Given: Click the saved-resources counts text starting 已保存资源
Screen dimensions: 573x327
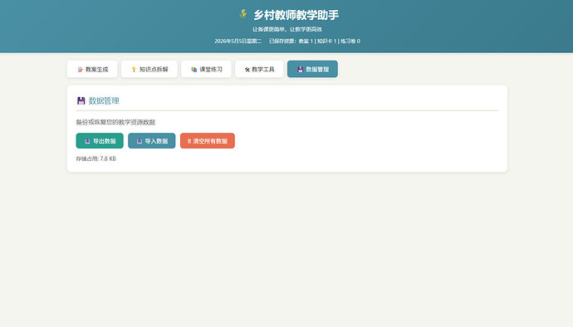Looking at the screenshot, I should [x=315, y=41].
